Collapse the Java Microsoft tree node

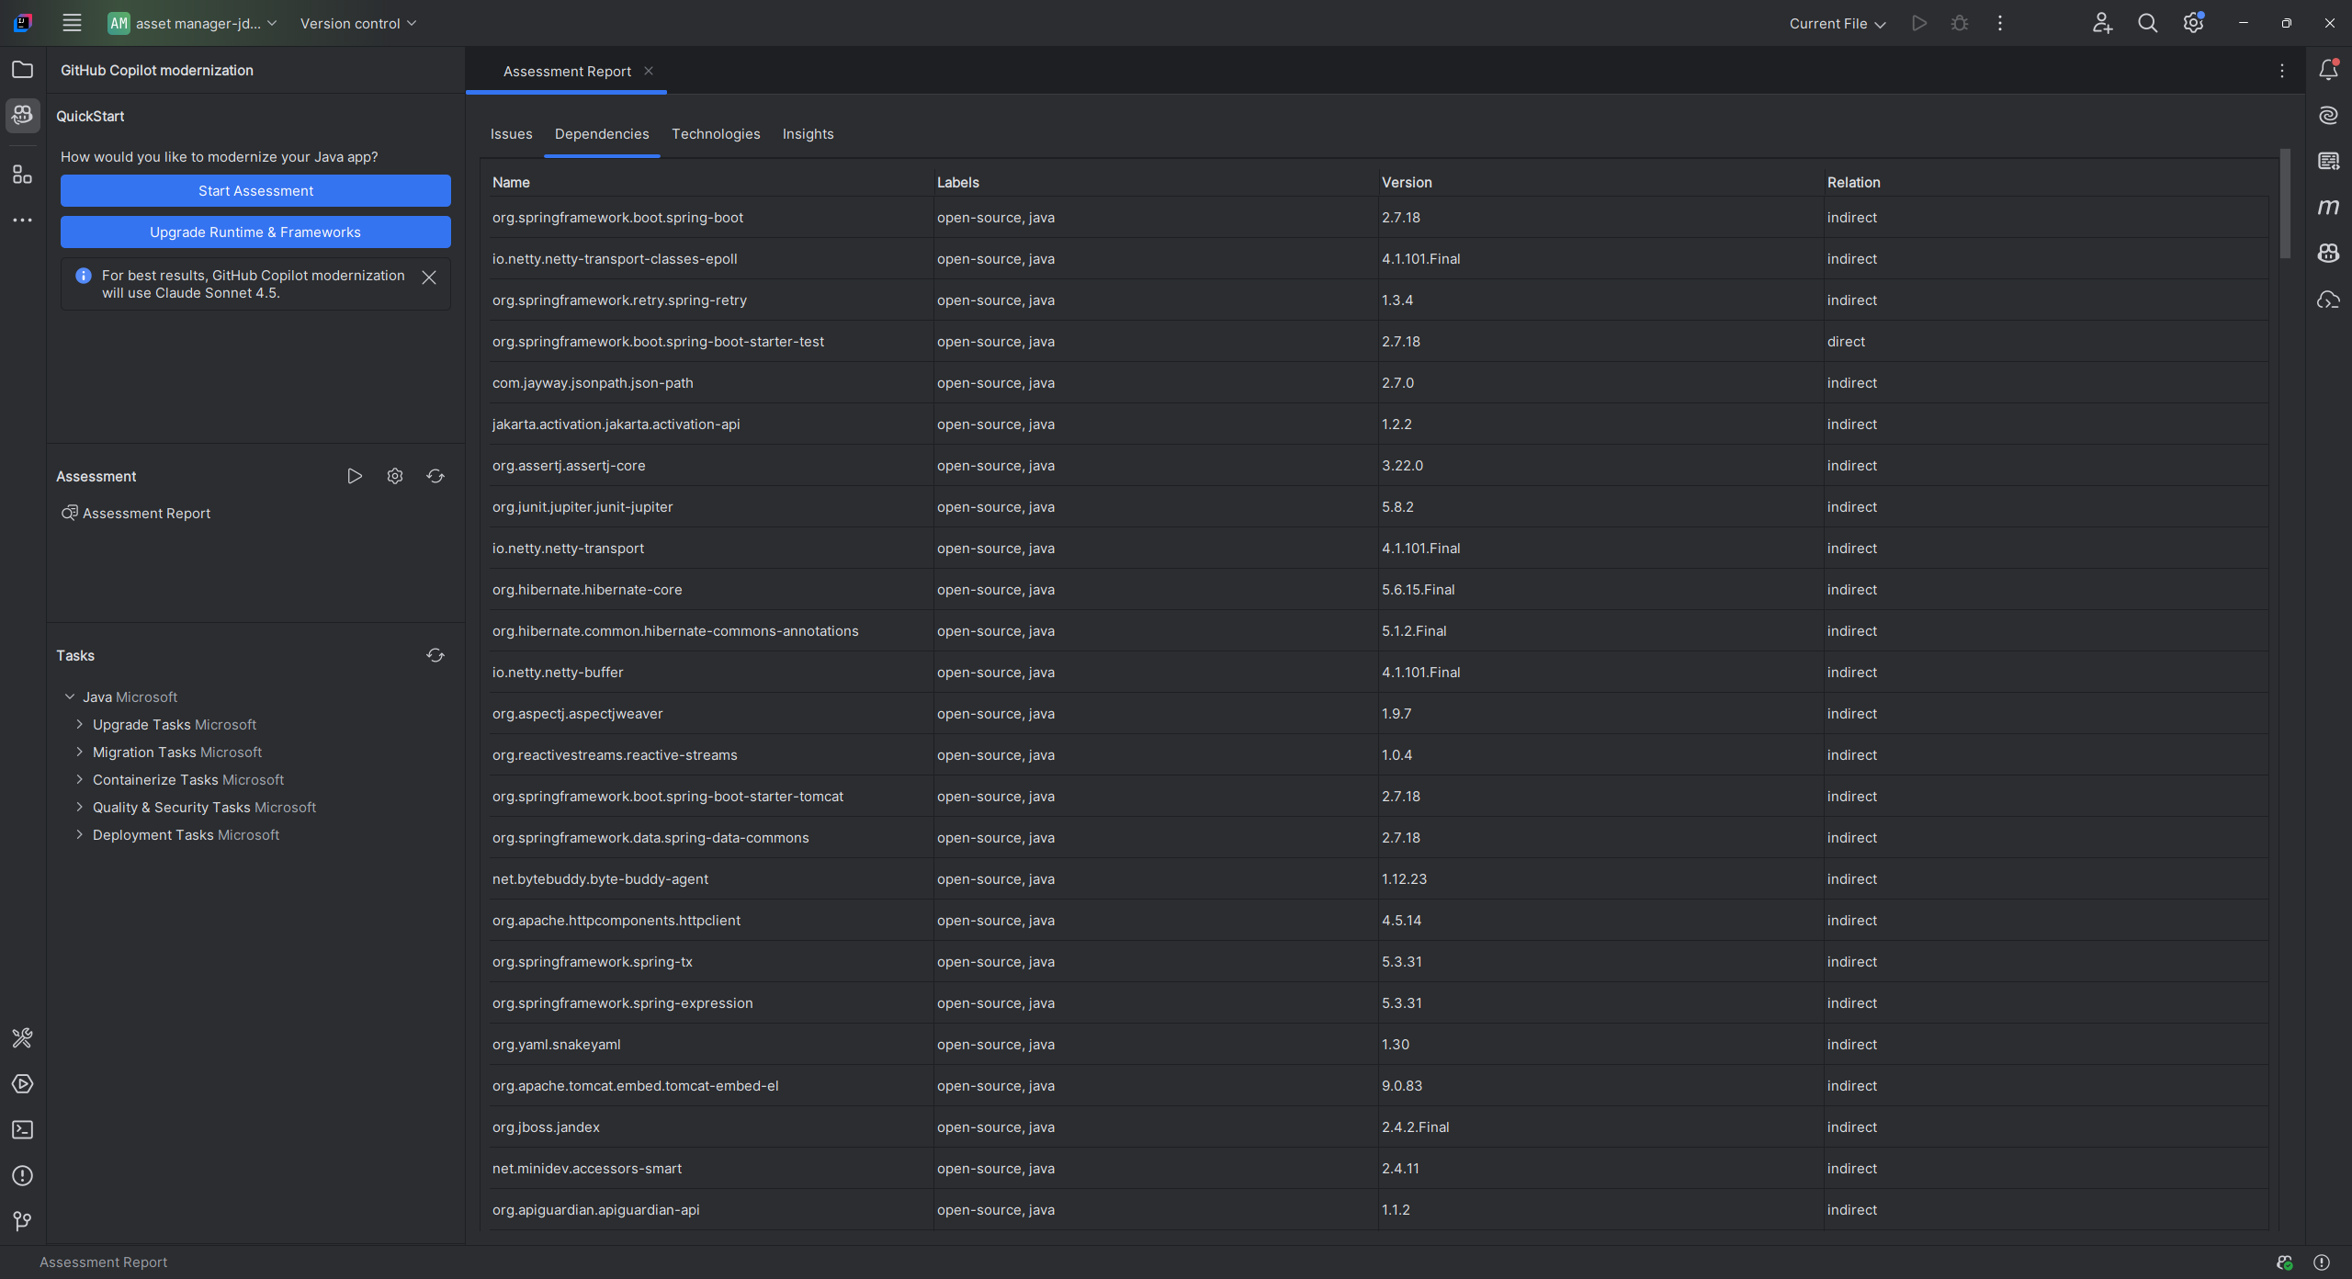coord(70,696)
